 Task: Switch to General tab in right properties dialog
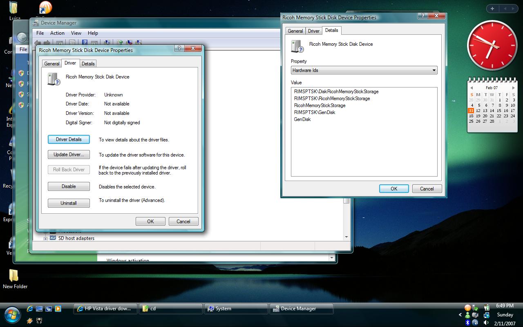click(295, 31)
